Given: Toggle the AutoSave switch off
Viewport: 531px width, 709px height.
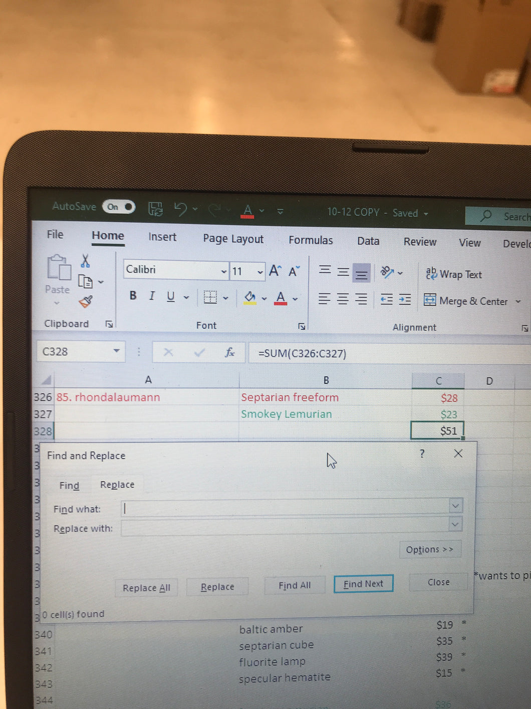Looking at the screenshot, I should (x=119, y=207).
